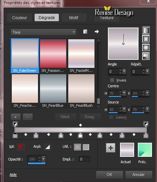The width and height of the screenshot is (157, 182).
Task: Open the gradient view options list icon
Action: pos(85,32)
